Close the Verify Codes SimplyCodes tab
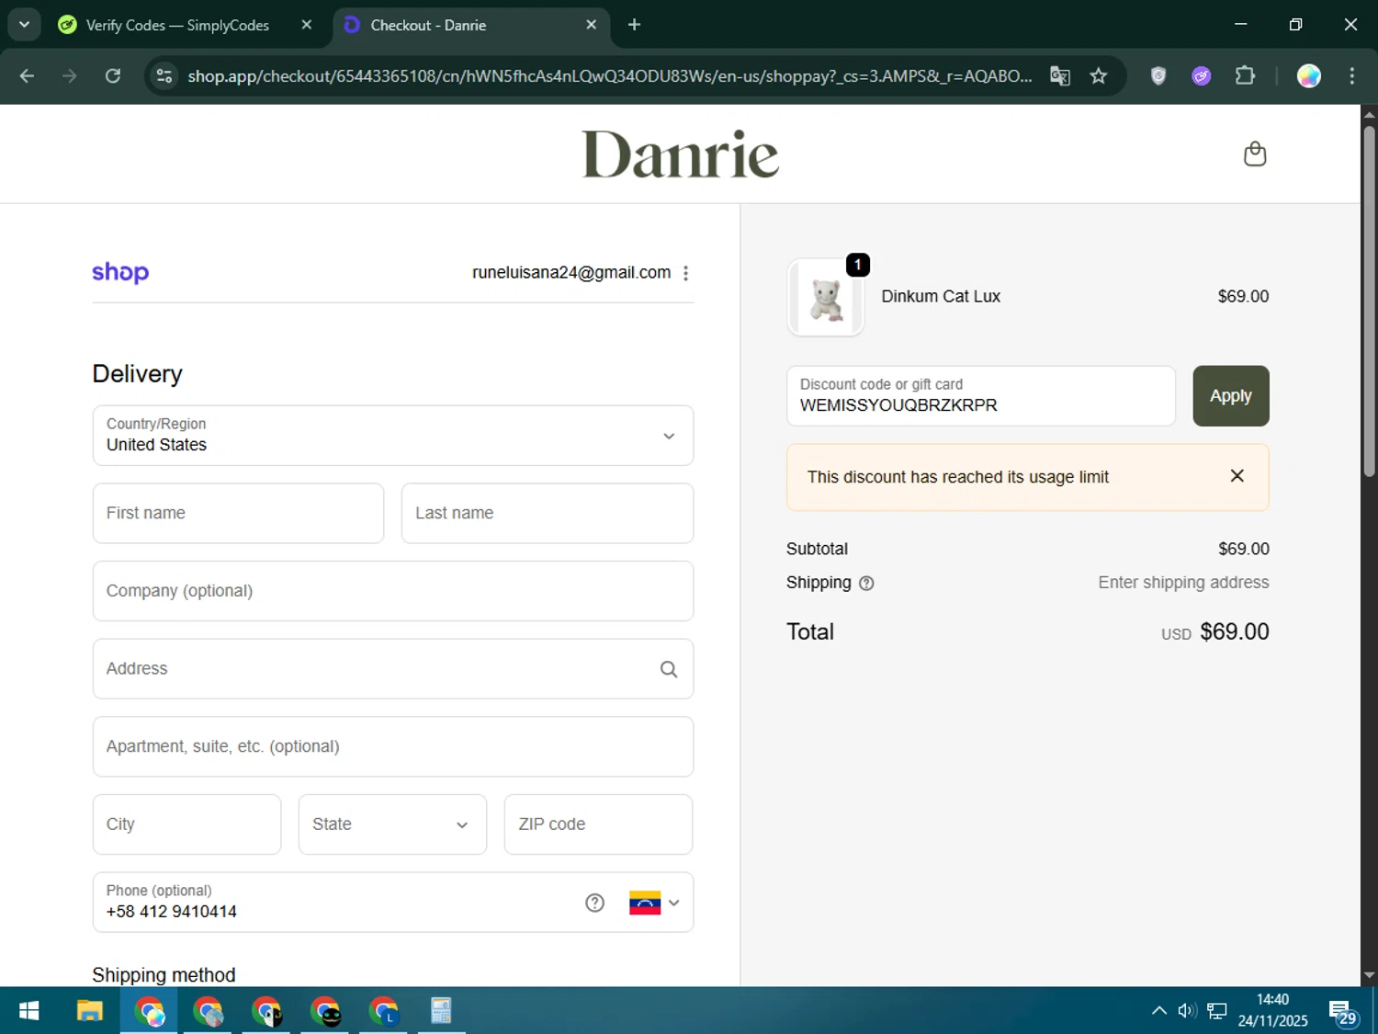This screenshot has height=1034, width=1378. [307, 25]
